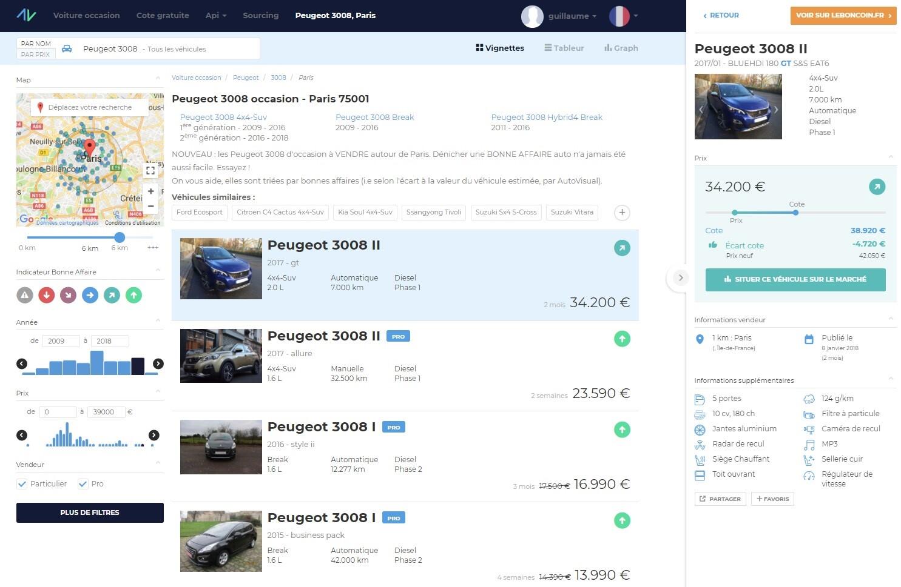Open the user avatar for guillaume
Image resolution: width=901 pixels, height=587 pixels.
pyautogui.click(x=532, y=16)
